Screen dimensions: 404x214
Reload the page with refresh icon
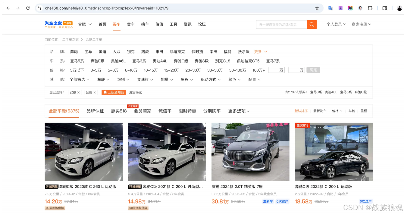28,8
